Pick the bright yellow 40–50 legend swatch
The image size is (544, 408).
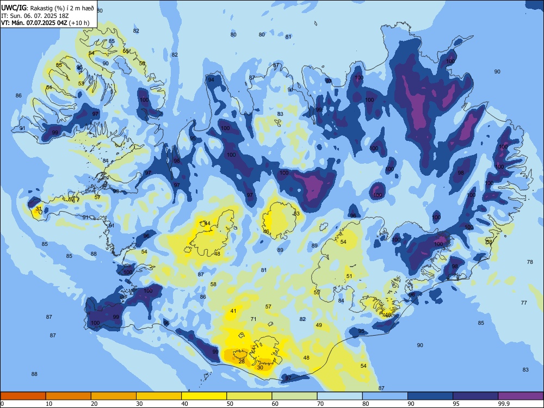[204, 396]
